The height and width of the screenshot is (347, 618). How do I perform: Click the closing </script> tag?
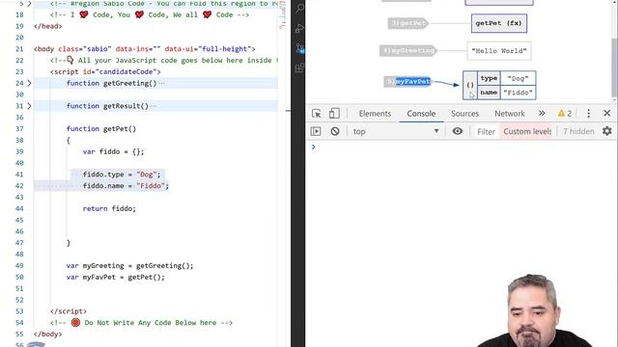[x=69, y=311]
